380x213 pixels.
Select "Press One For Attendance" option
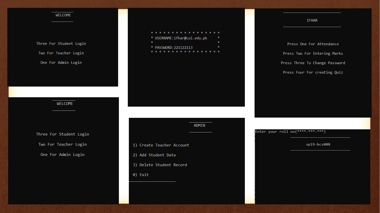[313, 44]
